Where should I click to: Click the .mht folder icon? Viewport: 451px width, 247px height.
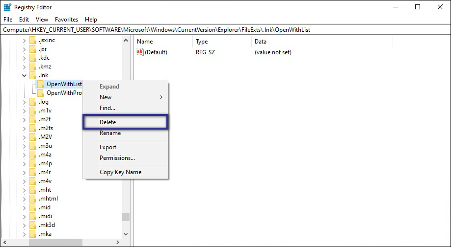coord(32,190)
